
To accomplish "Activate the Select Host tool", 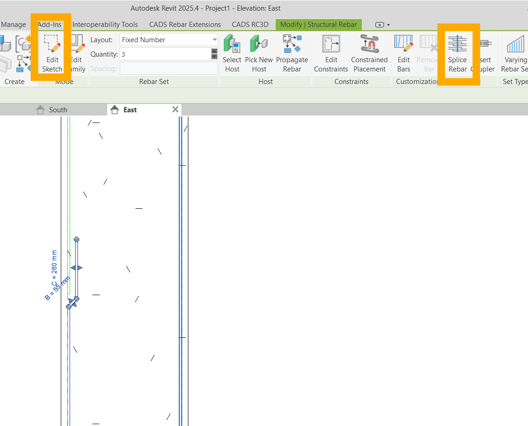I will click(232, 52).
